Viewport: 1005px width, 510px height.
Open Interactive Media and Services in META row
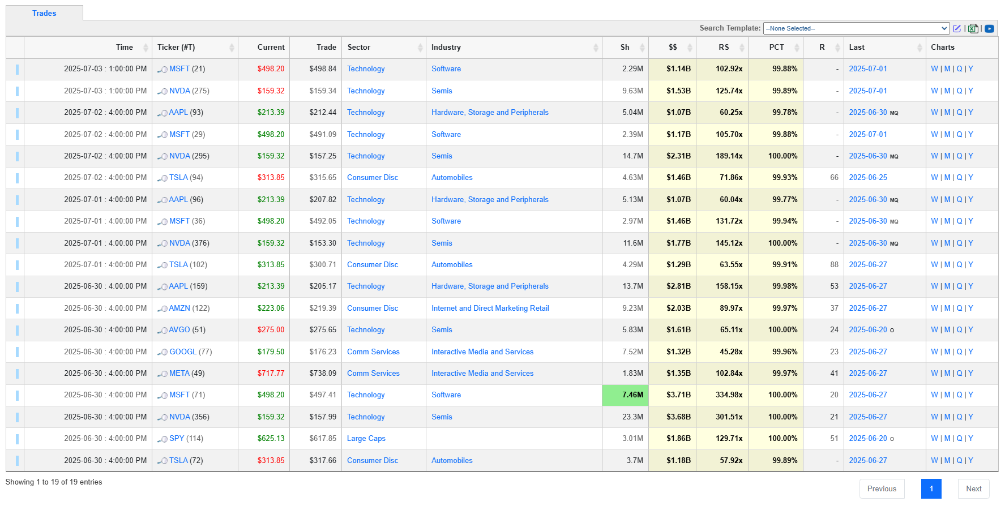coord(482,374)
